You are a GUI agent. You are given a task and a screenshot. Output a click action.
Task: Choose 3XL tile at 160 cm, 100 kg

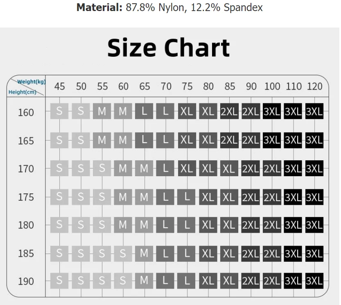272,111
